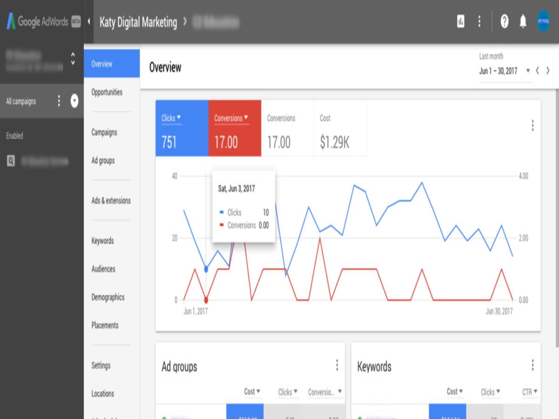Open Demographics
This screenshot has width=559, height=419.
(x=108, y=297)
